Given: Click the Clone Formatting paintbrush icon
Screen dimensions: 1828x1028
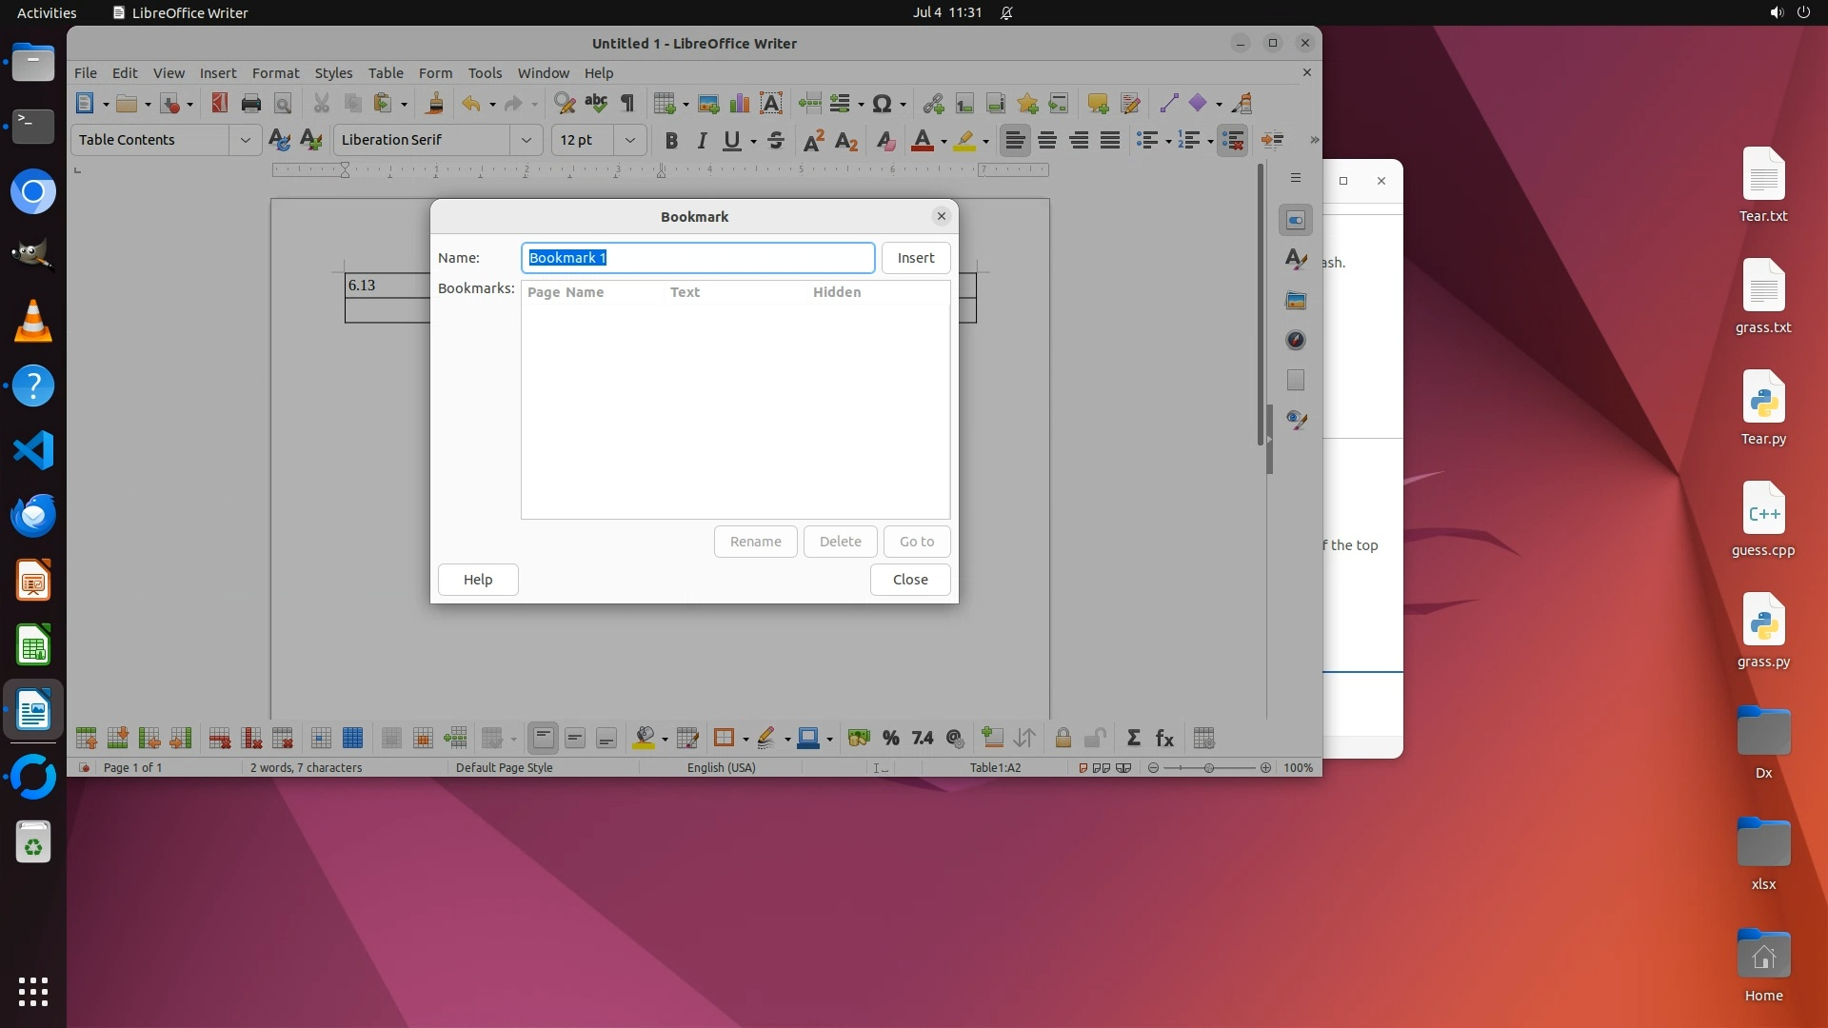Looking at the screenshot, I should (435, 104).
